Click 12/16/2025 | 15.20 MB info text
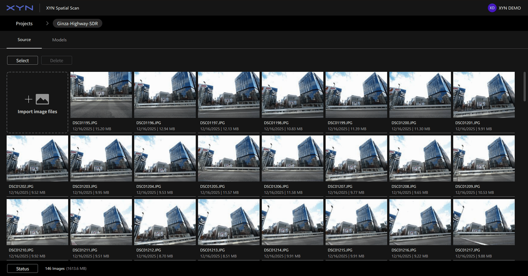This screenshot has width=528, height=276. (x=92, y=129)
